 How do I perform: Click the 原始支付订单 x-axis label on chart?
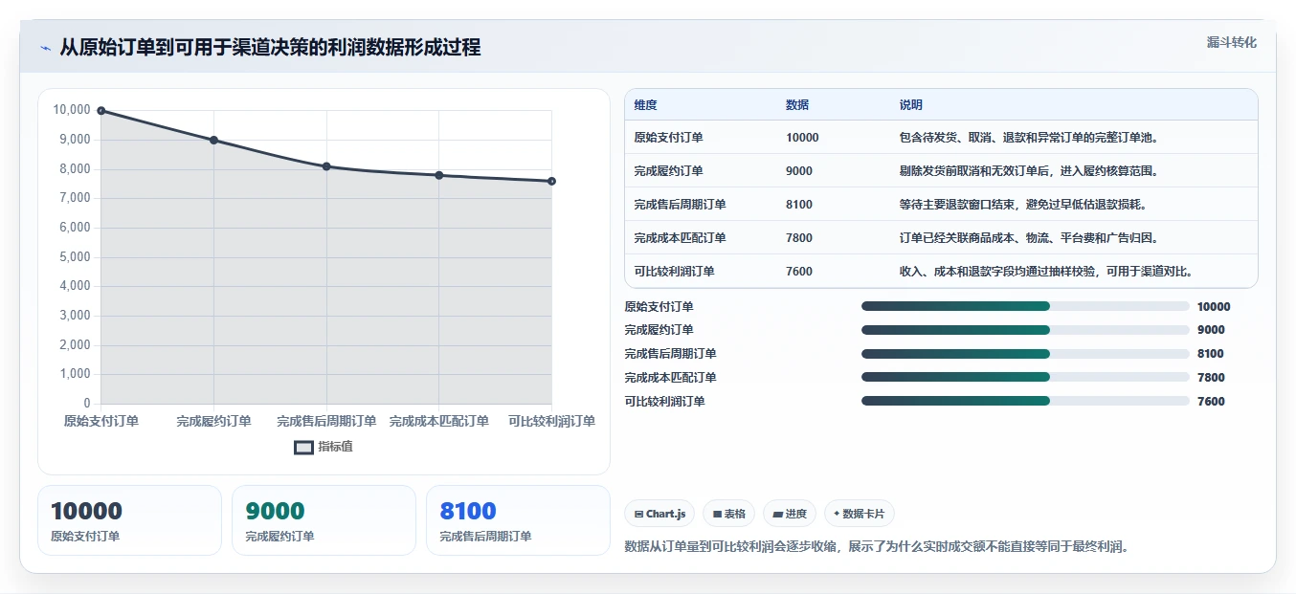[101, 421]
